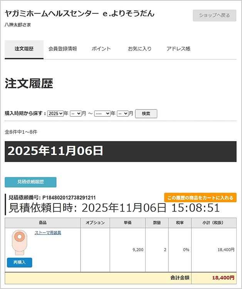Click the 数量 column header
This screenshot has width=242, height=289.
pyautogui.click(x=157, y=223)
